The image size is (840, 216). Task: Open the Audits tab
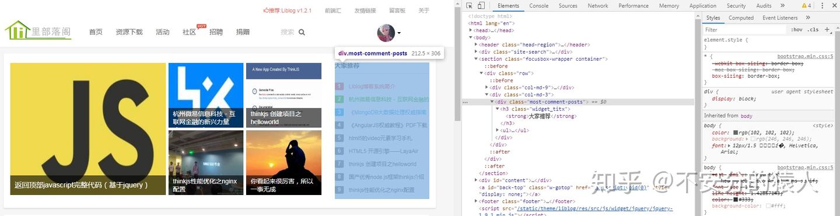pyautogui.click(x=764, y=6)
